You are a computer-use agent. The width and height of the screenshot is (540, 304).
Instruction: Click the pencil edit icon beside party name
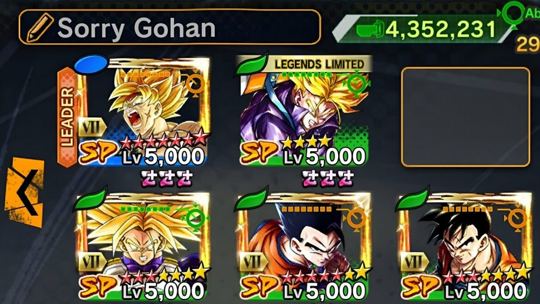tap(40, 28)
